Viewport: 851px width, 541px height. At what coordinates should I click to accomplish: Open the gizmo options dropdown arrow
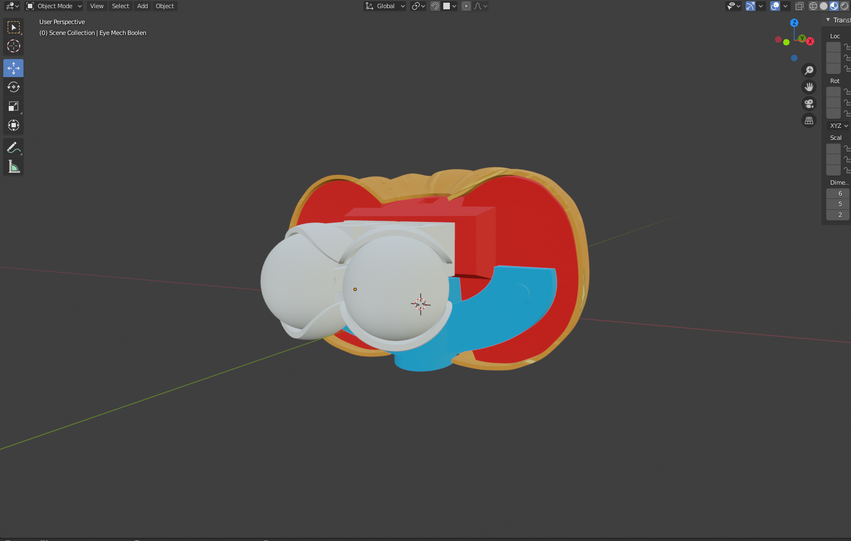(761, 6)
